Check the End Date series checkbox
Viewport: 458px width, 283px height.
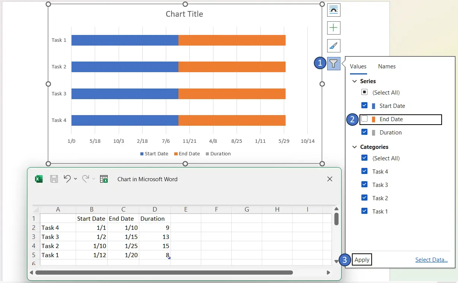[x=364, y=119]
